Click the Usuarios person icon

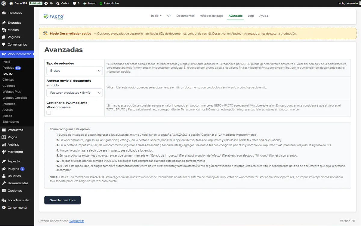pos(4,176)
